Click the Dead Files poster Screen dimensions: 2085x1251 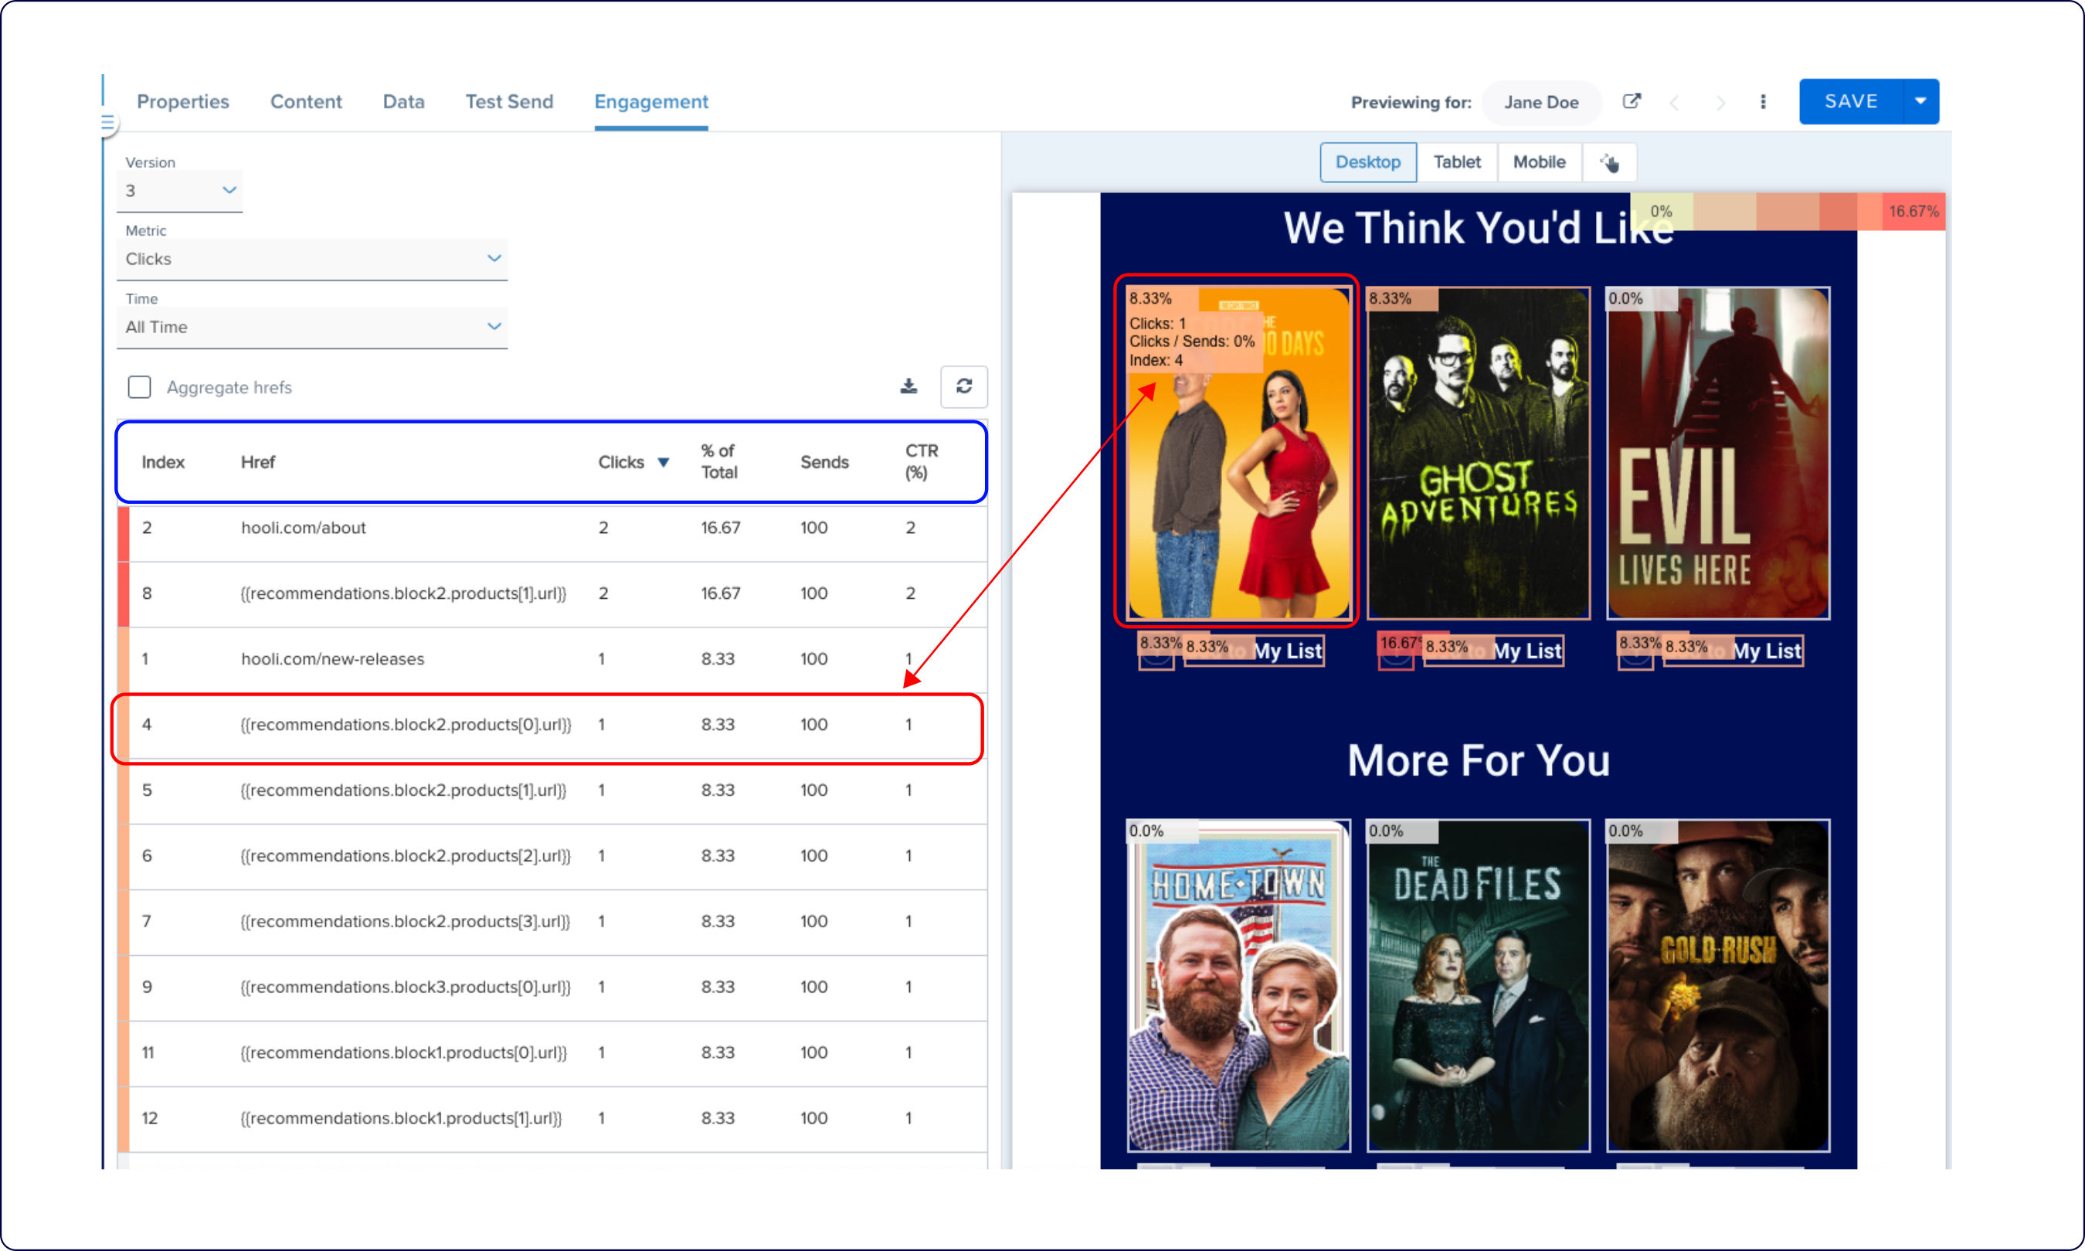click(x=1479, y=985)
